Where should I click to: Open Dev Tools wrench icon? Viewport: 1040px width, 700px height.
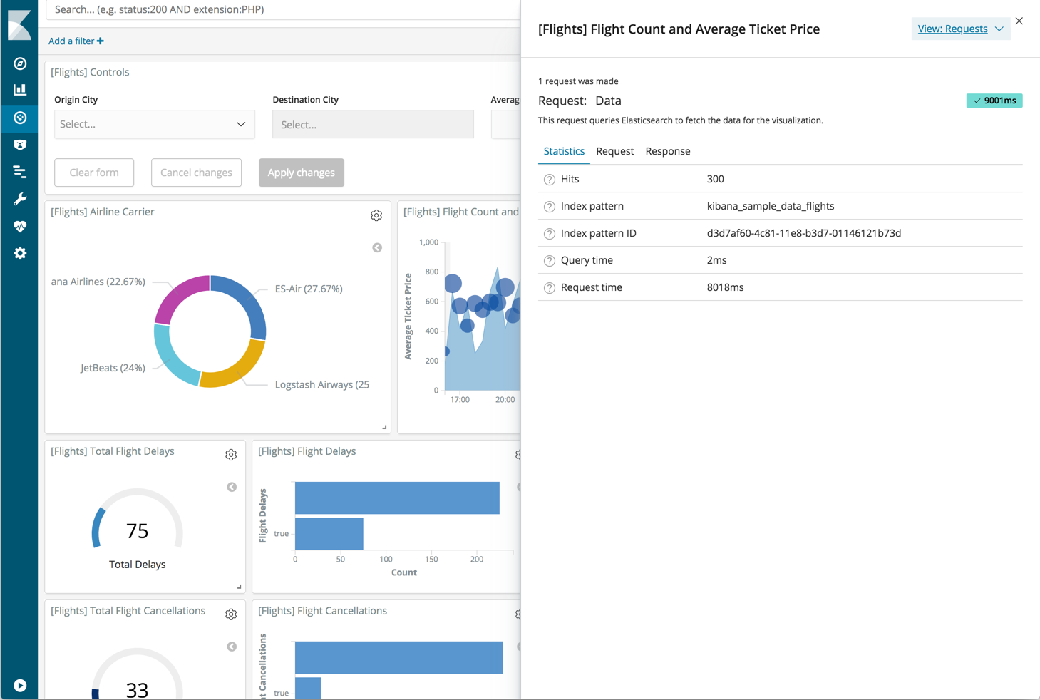click(20, 199)
